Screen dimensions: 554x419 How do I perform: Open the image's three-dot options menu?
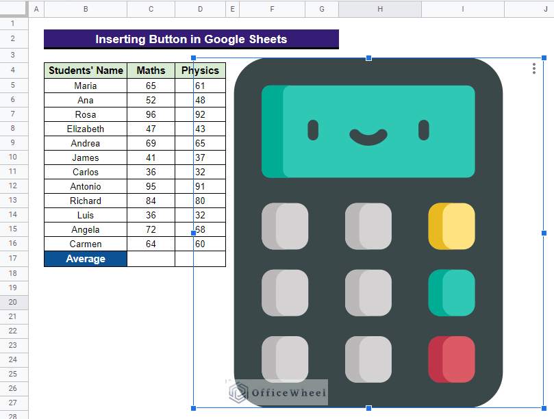pos(534,68)
